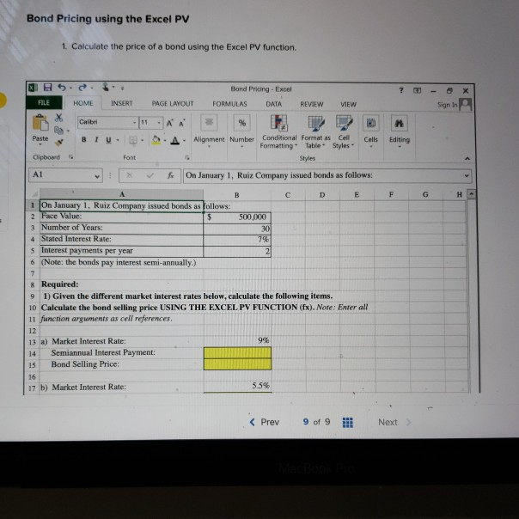Customize Quick Access Toolbar dropdown
Viewport: 519px width, 519px height.
coord(122,88)
